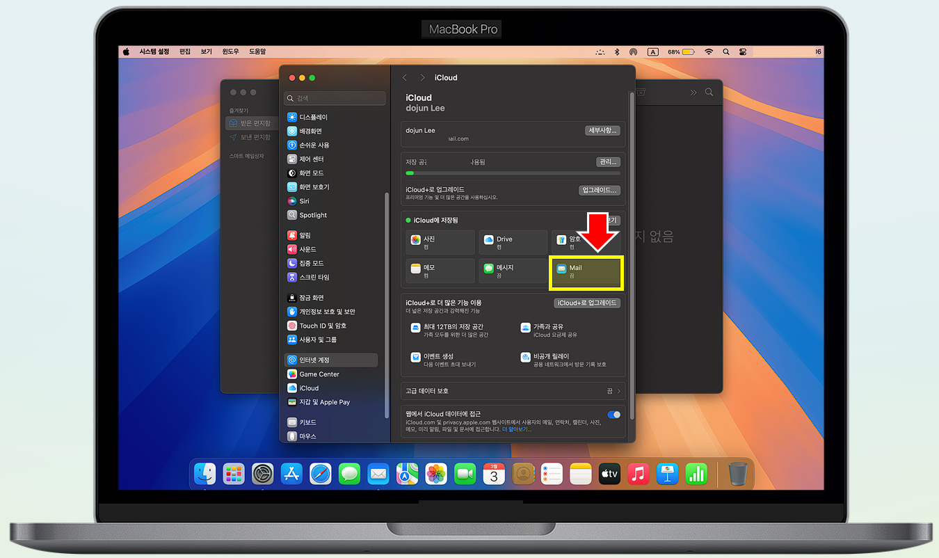Toggle 웹에서 iCloud 데이터에 접근 switch
The height and width of the screenshot is (558, 939).
click(x=614, y=415)
